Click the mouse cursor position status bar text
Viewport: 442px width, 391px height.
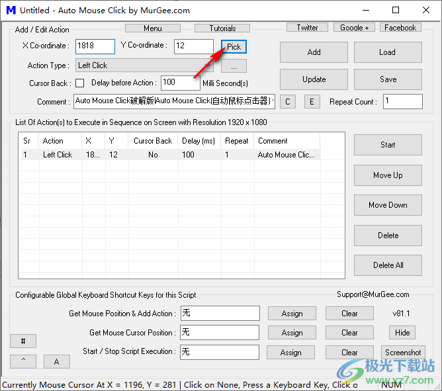pos(180,385)
